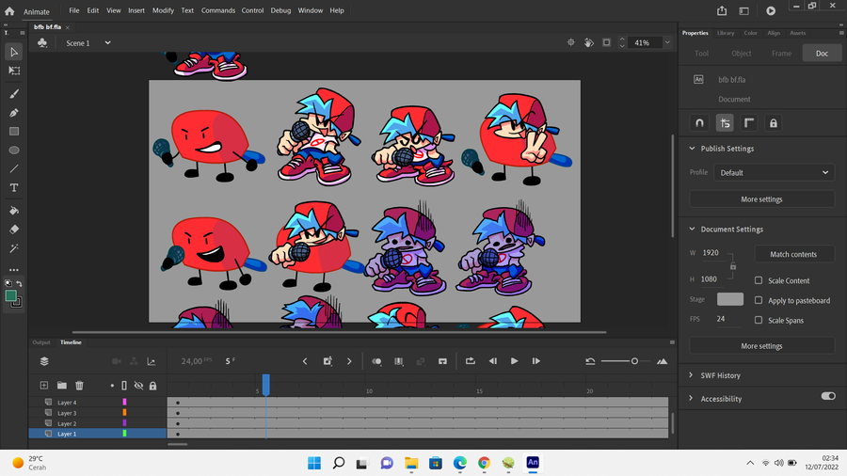Viewport: 847px width, 476px height.
Task: Play the timeline animation
Action: [x=514, y=361]
